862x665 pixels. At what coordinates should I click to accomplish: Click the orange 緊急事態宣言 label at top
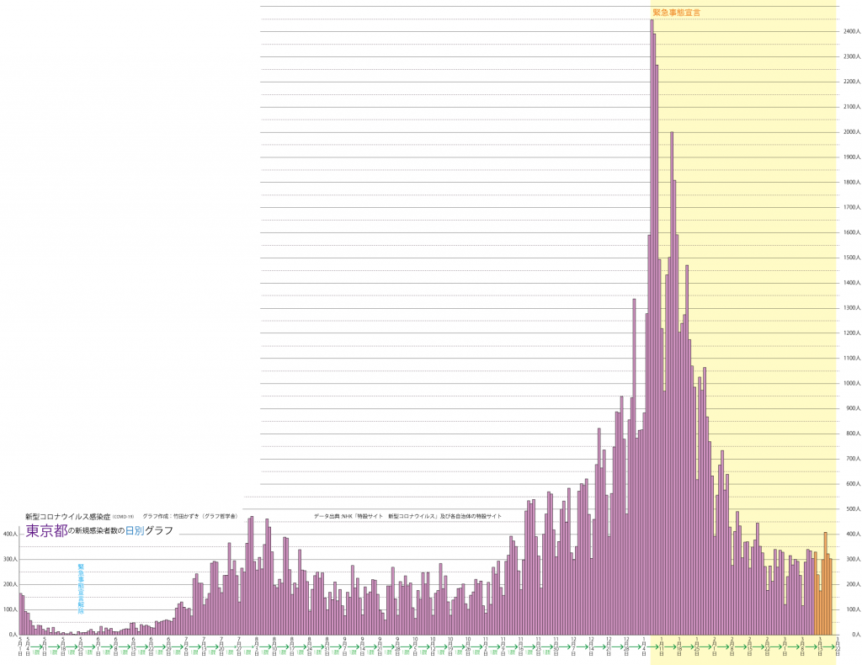[677, 13]
